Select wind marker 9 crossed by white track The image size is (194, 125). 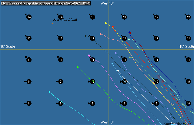click(x=156, y=104)
